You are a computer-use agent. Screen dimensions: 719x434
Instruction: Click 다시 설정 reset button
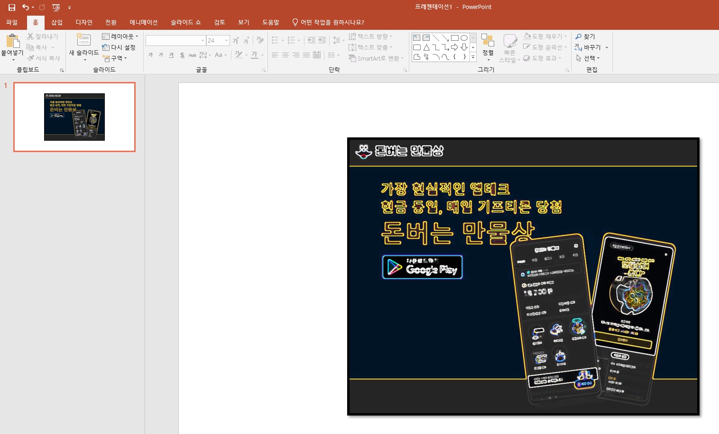(x=119, y=47)
